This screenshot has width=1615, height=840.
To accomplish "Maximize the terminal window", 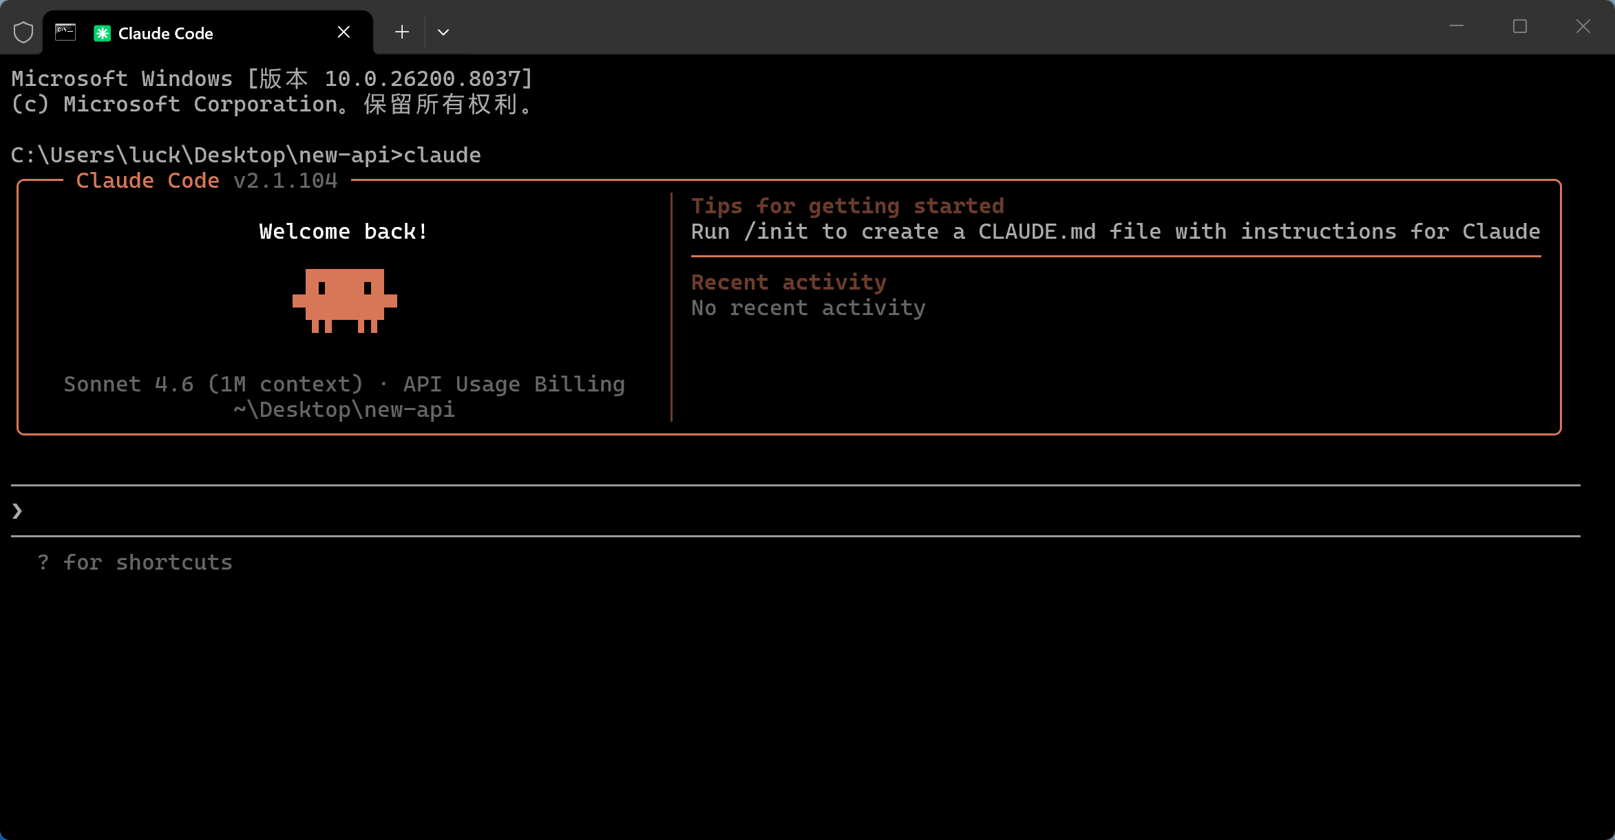I will pyautogui.click(x=1520, y=27).
